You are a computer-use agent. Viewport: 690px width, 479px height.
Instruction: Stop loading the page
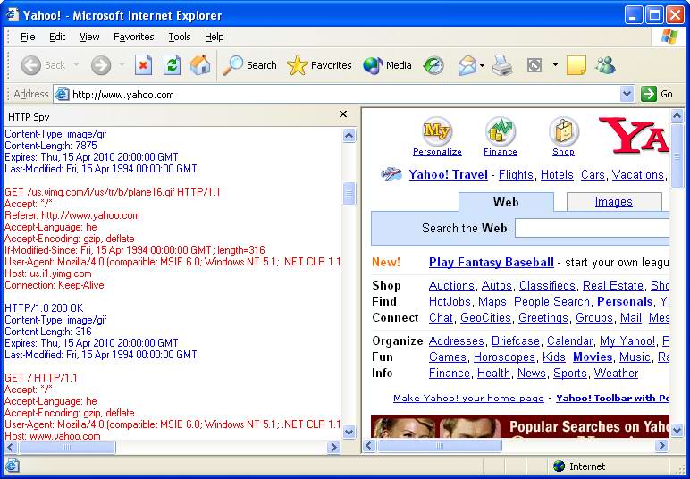tap(143, 65)
